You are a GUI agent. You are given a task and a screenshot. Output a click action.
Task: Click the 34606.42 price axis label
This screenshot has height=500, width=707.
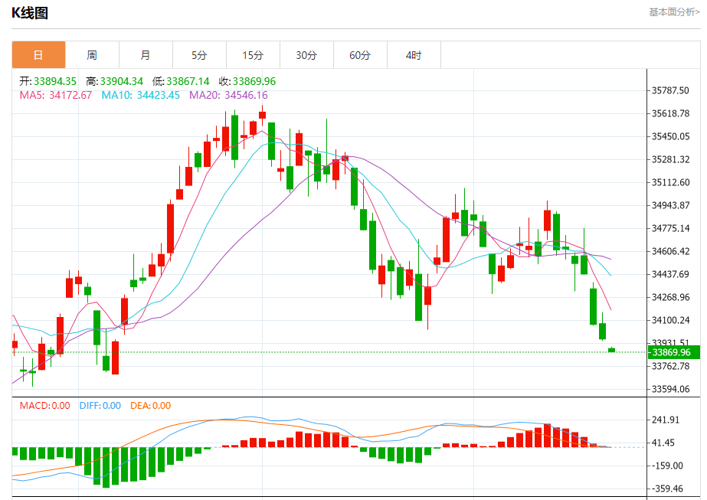pyautogui.click(x=670, y=252)
